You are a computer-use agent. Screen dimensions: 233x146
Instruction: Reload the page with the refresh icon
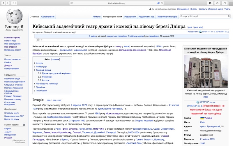coord(162,3)
